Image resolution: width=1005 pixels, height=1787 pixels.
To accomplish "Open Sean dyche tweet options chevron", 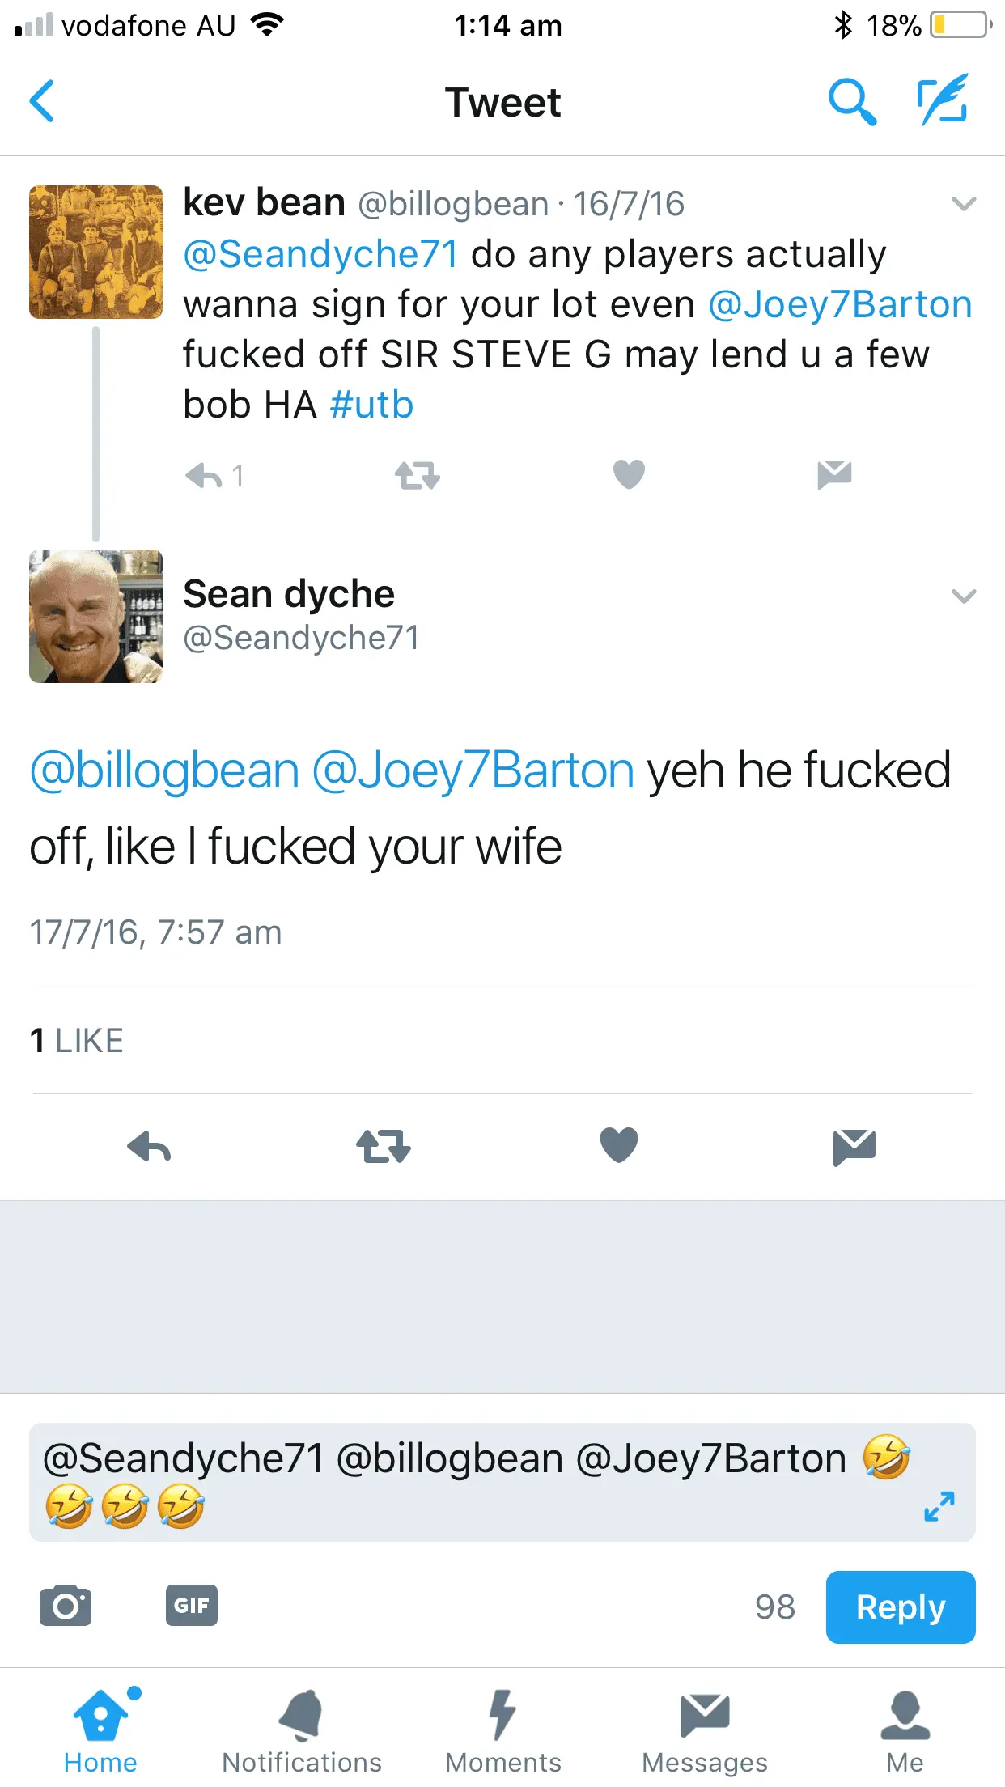I will [x=964, y=597].
